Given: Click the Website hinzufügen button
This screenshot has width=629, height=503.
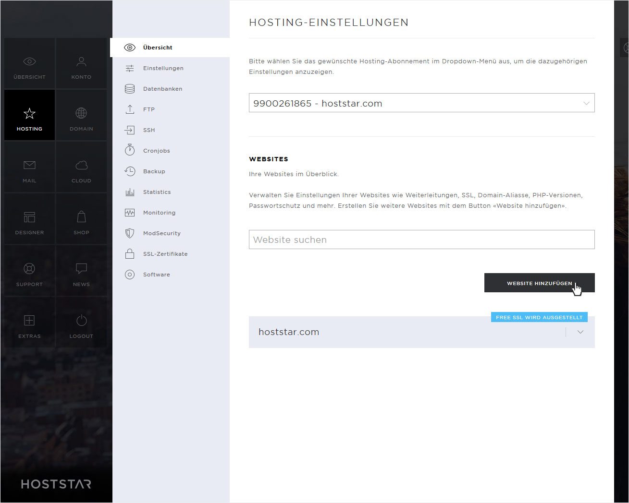Looking at the screenshot, I should pos(540,283).
